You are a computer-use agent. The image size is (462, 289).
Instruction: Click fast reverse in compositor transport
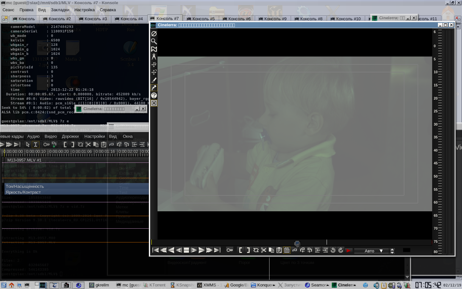pos(163,250)
